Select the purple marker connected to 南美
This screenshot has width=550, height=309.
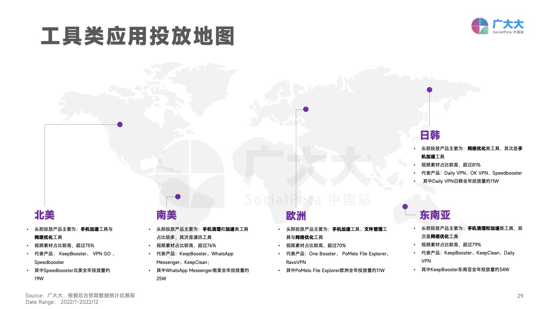tap(178, 197)
